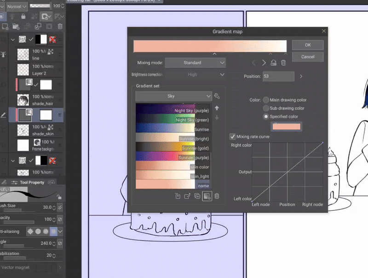
Task: Expand the anti-aliasing options dropdown arrow
Action: click(x=60, y=232)
